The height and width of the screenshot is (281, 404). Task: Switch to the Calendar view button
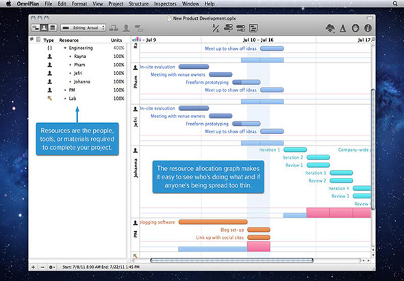[53, 28]
